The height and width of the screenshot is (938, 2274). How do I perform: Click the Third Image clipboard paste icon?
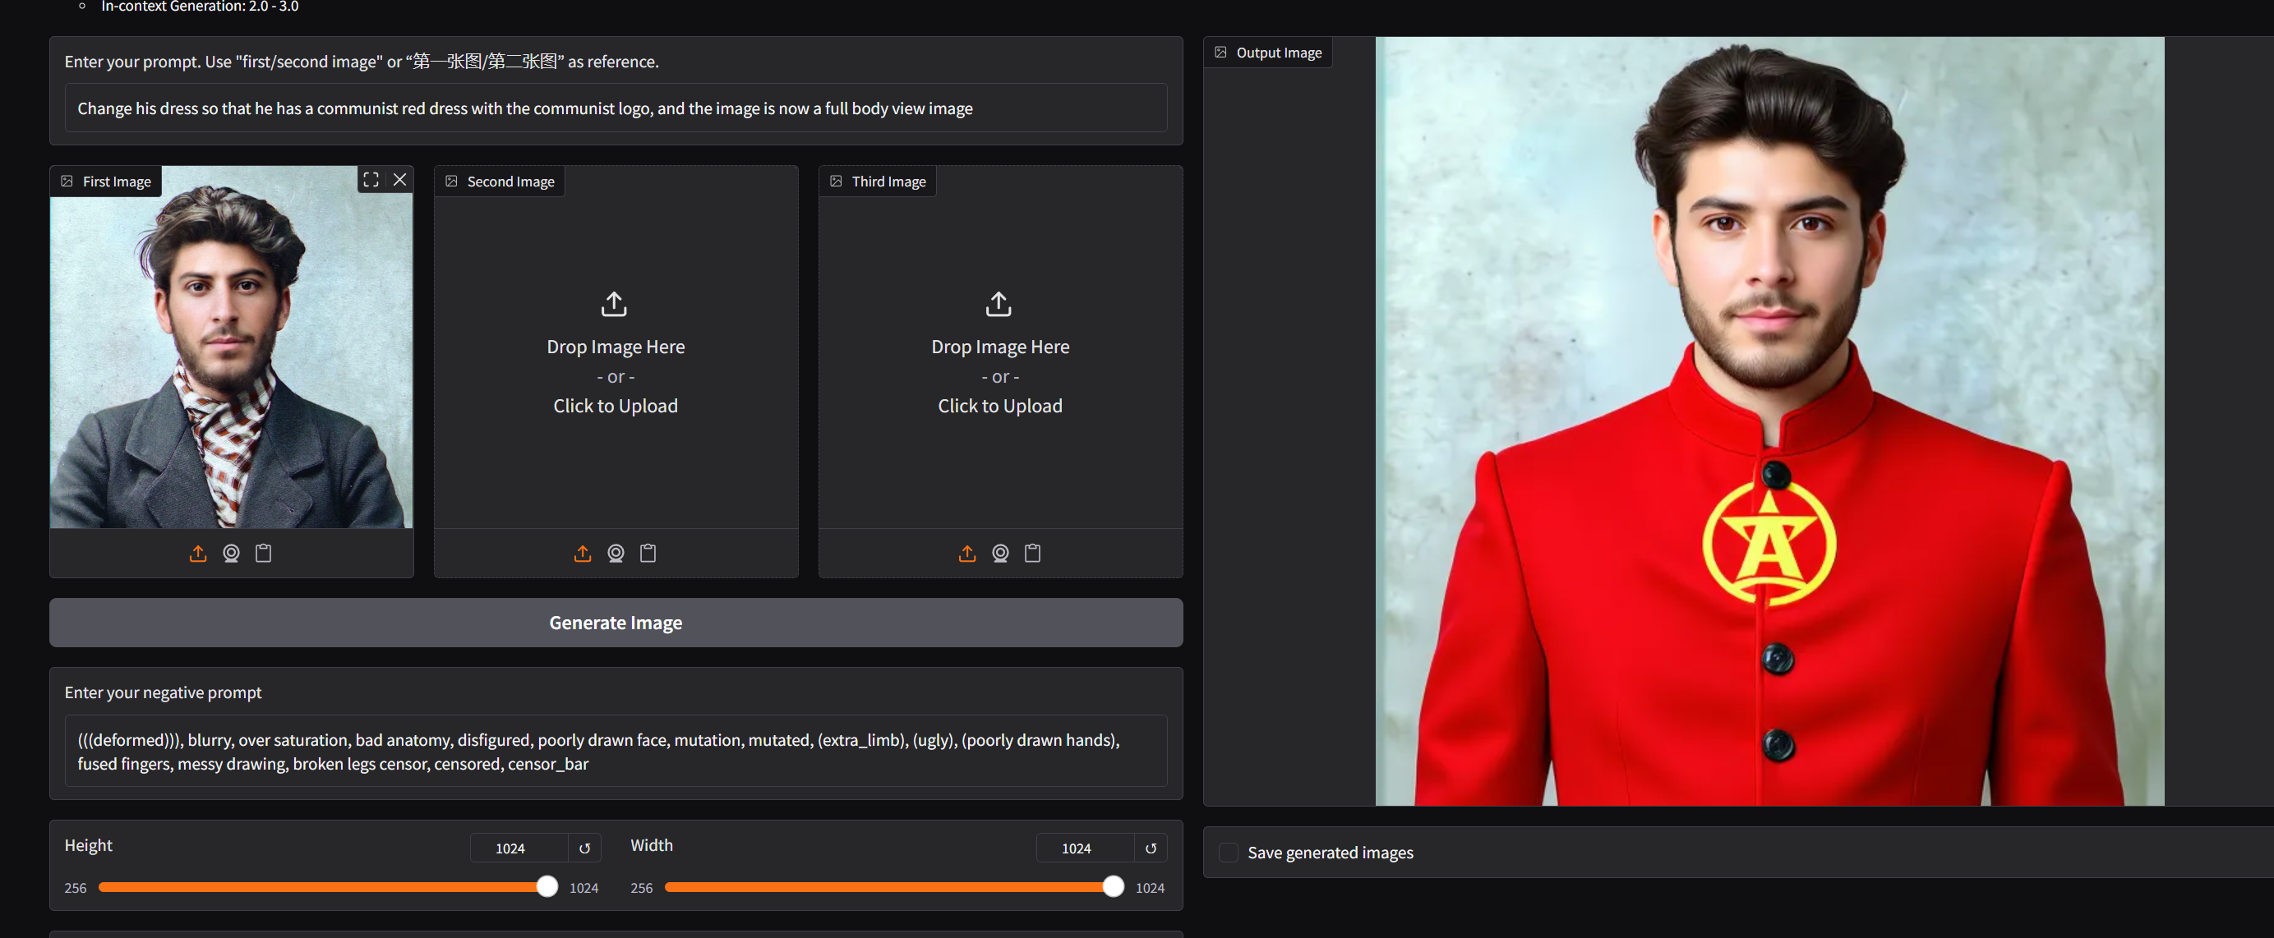[1033, 554]
